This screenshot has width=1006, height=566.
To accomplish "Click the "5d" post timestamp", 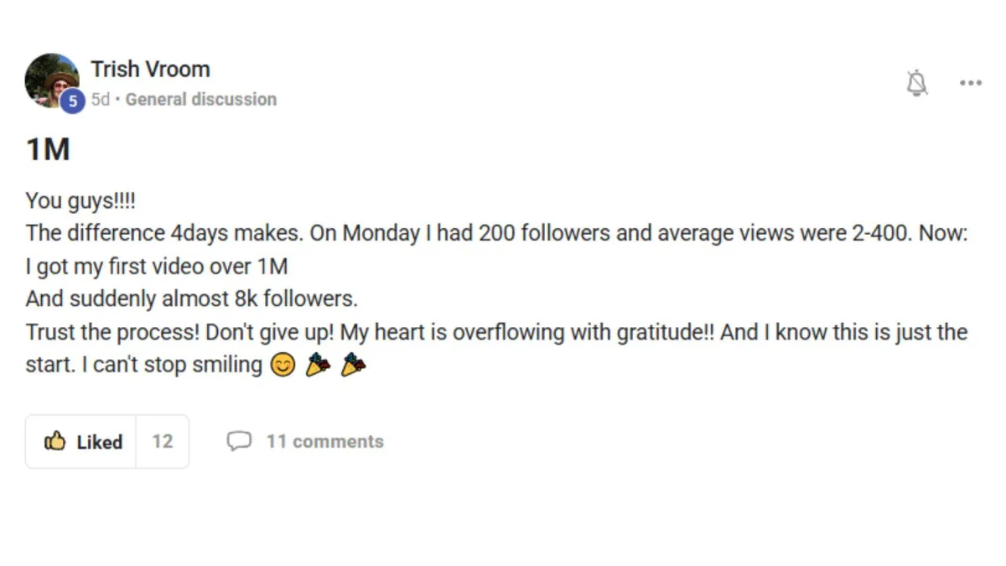I will (100, 99).
